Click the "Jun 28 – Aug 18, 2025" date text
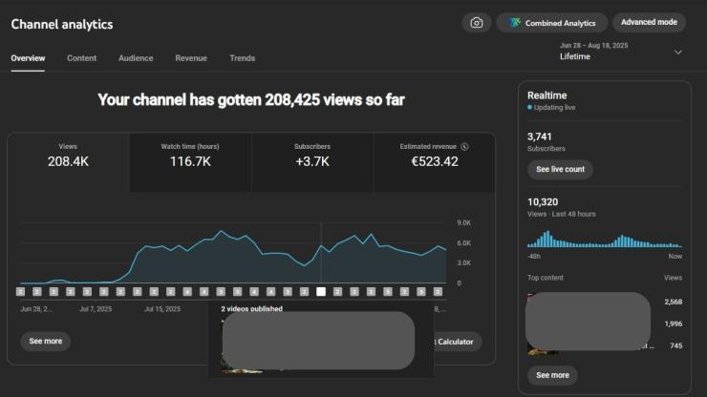 coord(594,46)
